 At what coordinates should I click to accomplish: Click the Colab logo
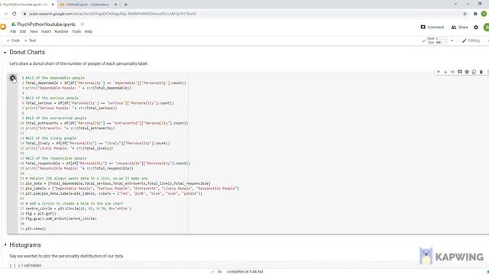click(3, 27)
